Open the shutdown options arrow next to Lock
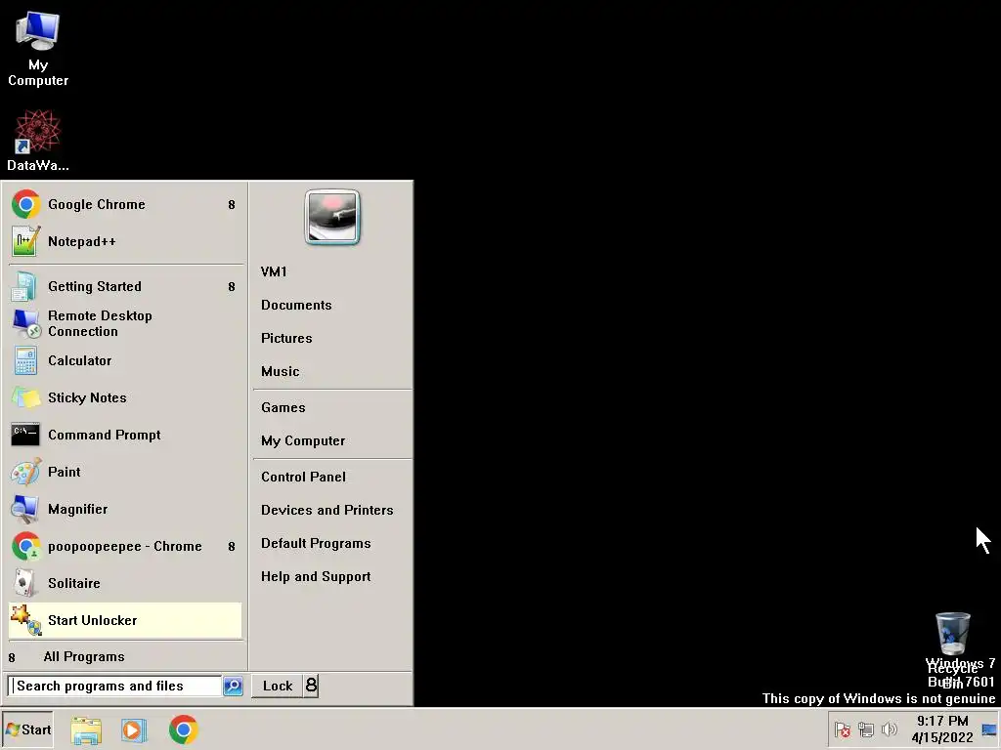 [311, 686]
